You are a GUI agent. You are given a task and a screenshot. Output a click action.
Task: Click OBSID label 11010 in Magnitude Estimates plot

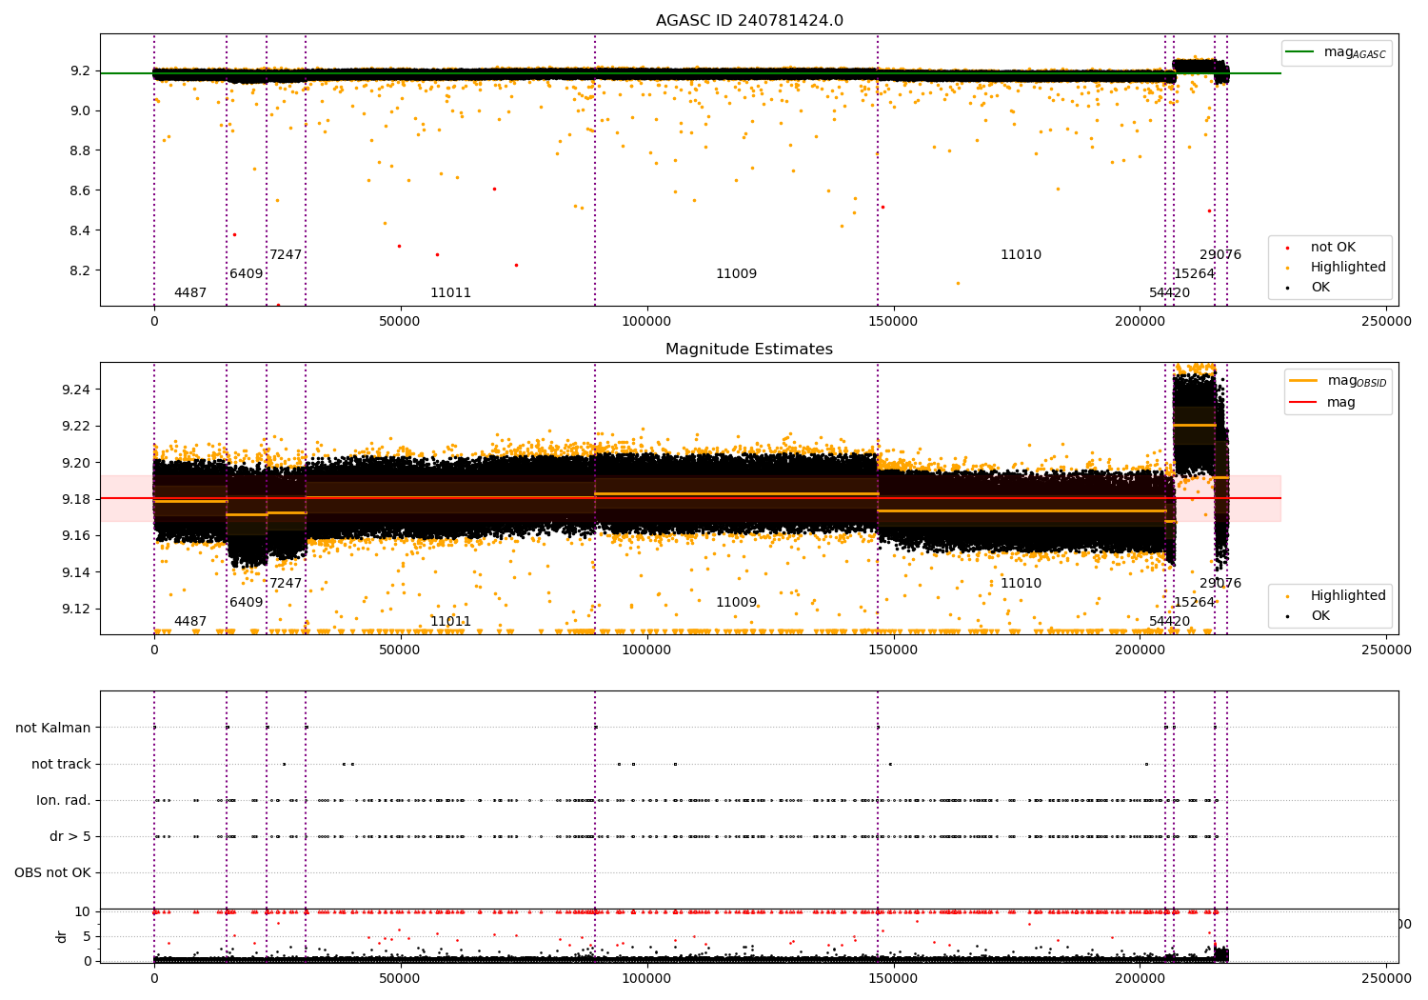[1021, 584]
